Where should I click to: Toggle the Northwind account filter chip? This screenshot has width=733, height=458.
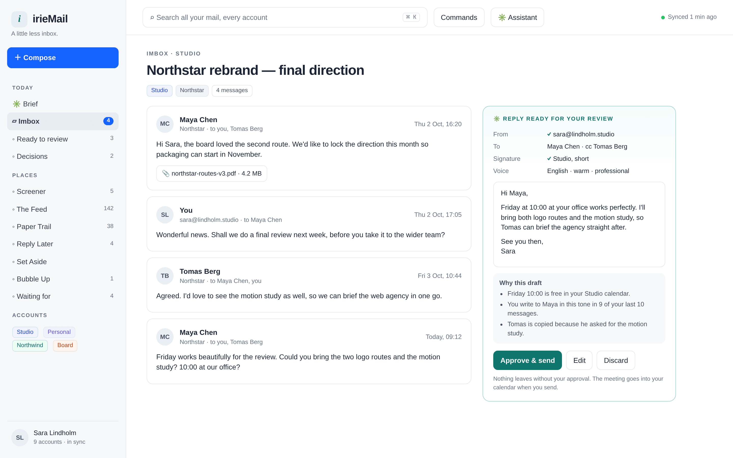[x=30, y=345]
